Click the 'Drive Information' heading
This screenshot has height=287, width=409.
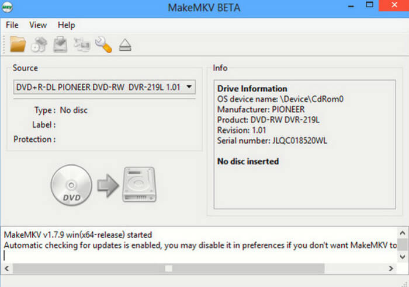tap(252, 89)
